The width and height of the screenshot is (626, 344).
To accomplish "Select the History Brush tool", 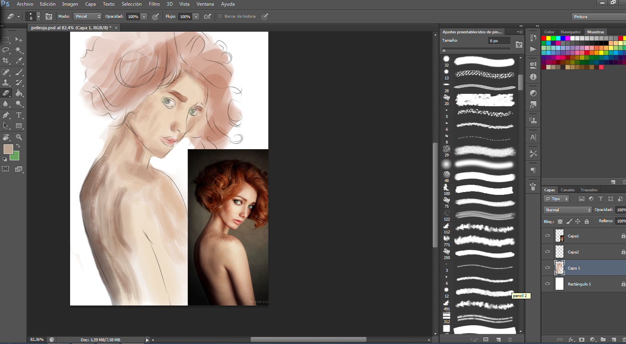I will coord(19,83).
